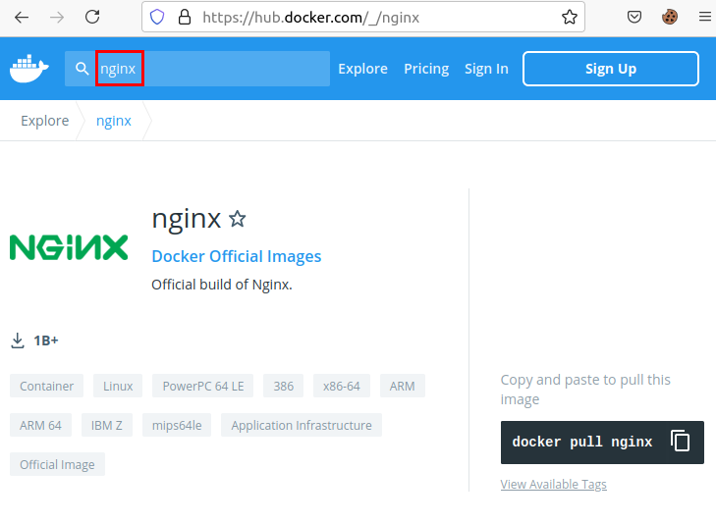This screenshot has width=716, height=523.
Task: Select the ARM tag
Action: pyautogui.click(x=403, y=386)
